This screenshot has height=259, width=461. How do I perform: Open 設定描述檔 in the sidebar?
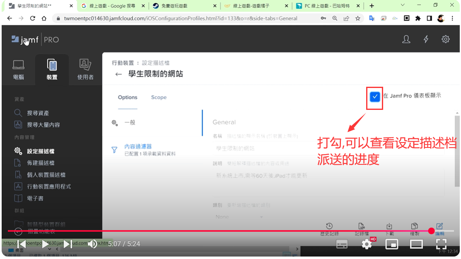pos(34,151)
